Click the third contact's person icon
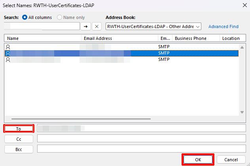The width and height of the screenshot is (250, 166). click(8, 60)
